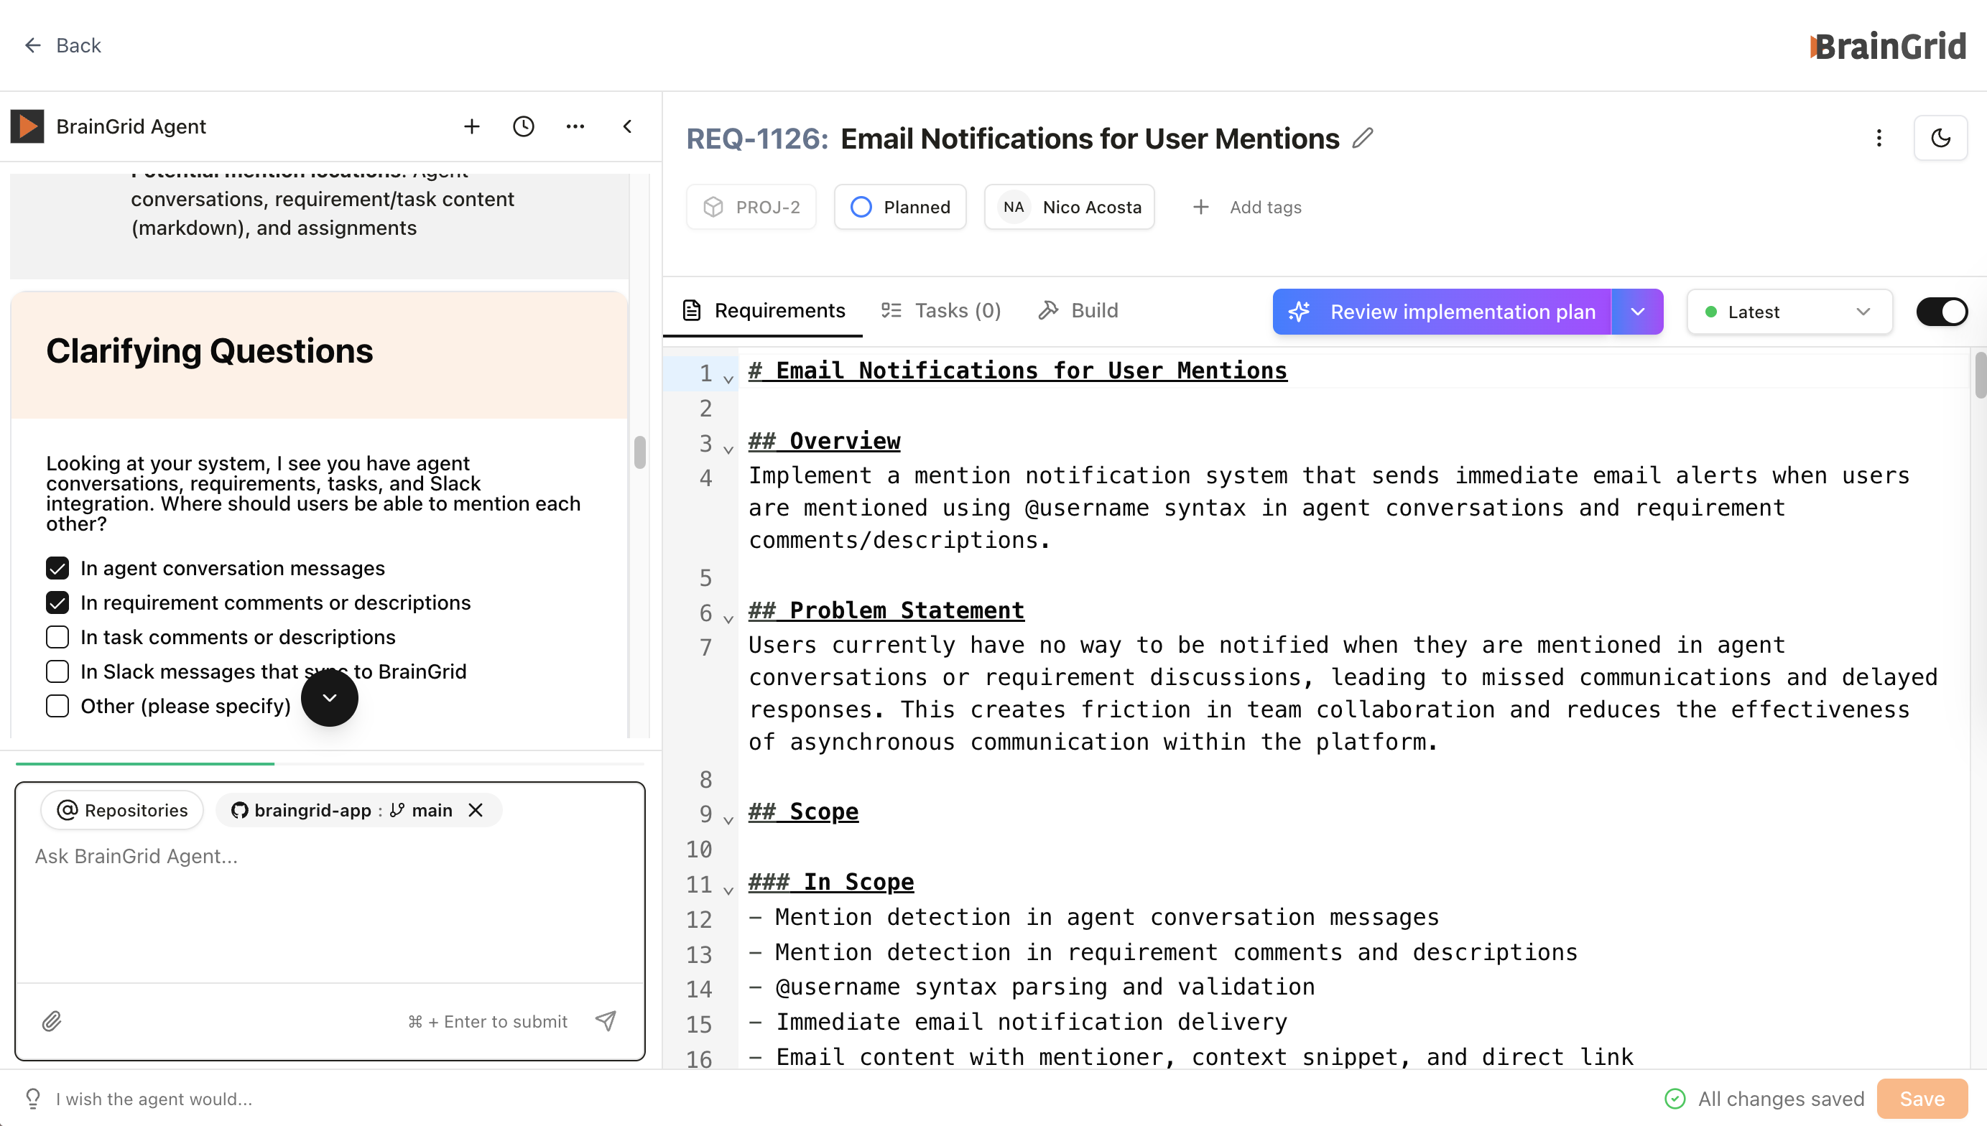Check 'In task comments or descriptions'
1987x1126 pixels.
tap(57, 636)
